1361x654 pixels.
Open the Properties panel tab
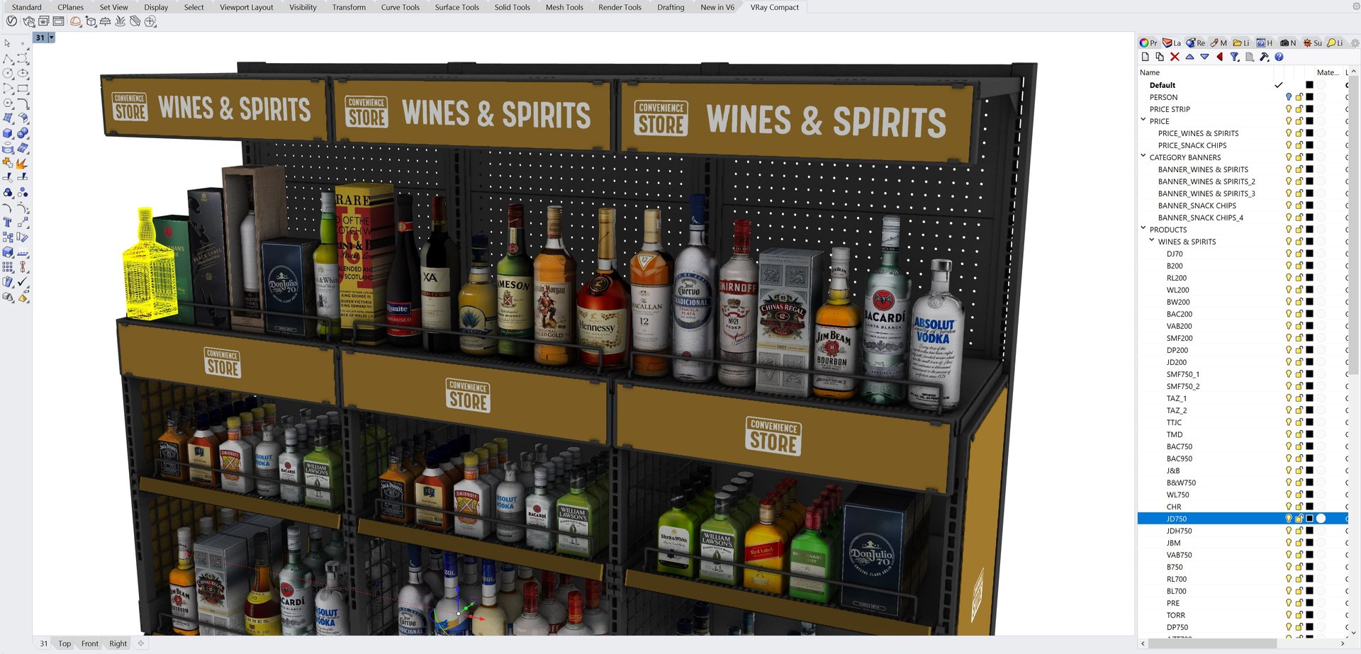coord(1148,43)
